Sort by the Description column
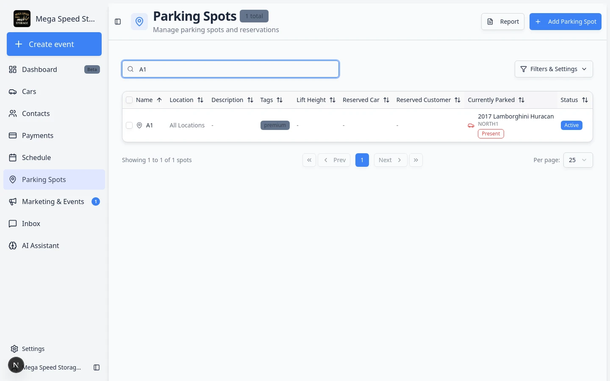The width and height of the screenshot is (610, 381). click(x=232, y=100)
